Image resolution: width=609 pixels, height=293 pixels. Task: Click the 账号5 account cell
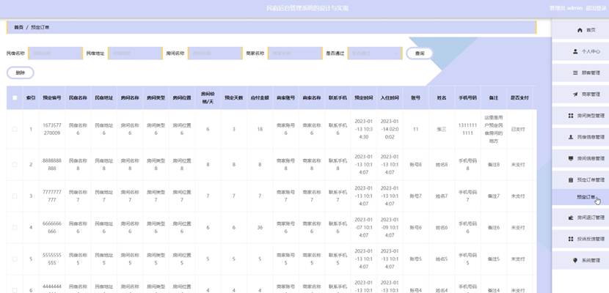415,259
